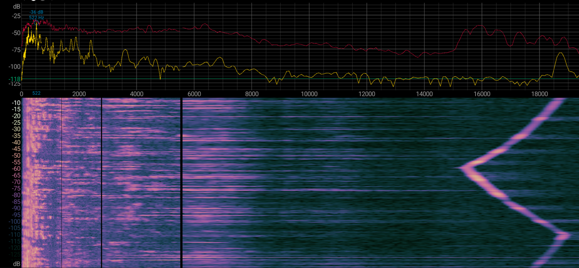The height and width of the screenshot is (268, 579).
Task: Select the green -118 level label
Action: 15,79
